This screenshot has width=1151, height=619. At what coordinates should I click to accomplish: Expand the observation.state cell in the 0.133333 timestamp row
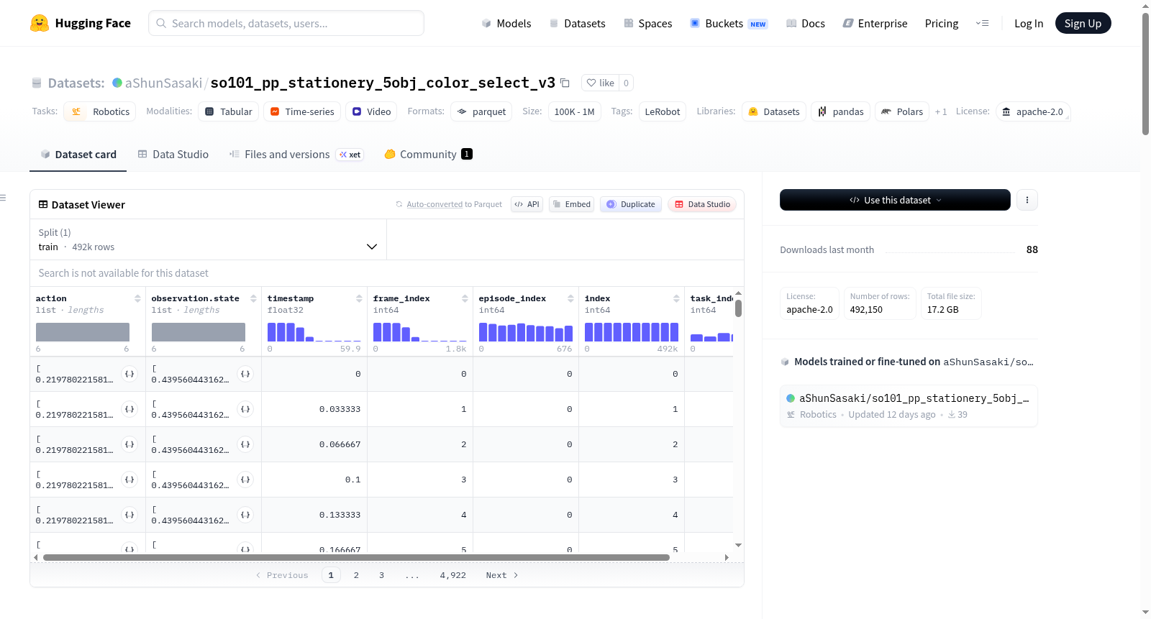pos(245,515)
